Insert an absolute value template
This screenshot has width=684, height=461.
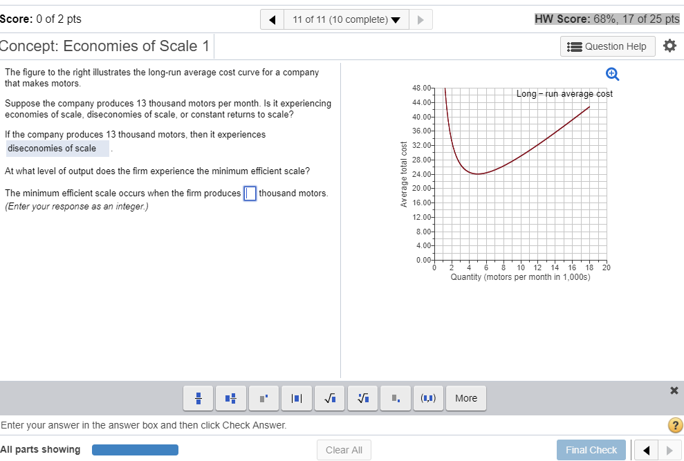point(296,398)
